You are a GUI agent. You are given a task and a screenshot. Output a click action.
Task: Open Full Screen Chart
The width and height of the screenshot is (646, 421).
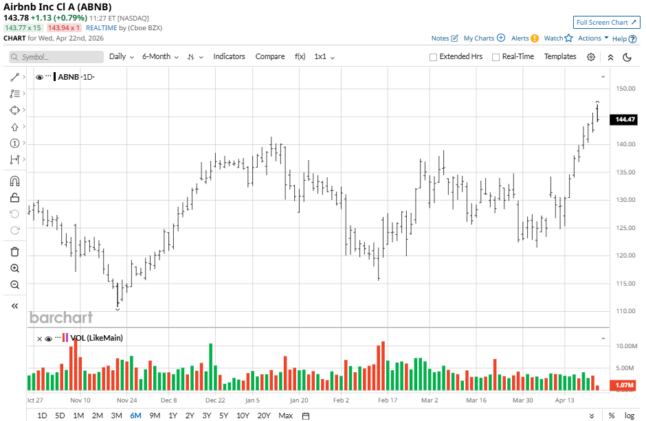606,23
